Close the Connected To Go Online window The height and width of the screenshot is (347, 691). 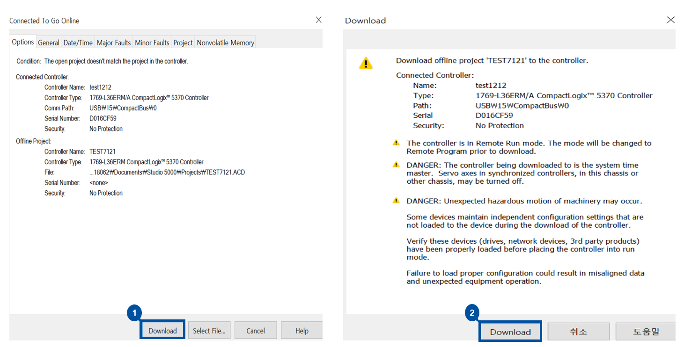tap(318, 20)
